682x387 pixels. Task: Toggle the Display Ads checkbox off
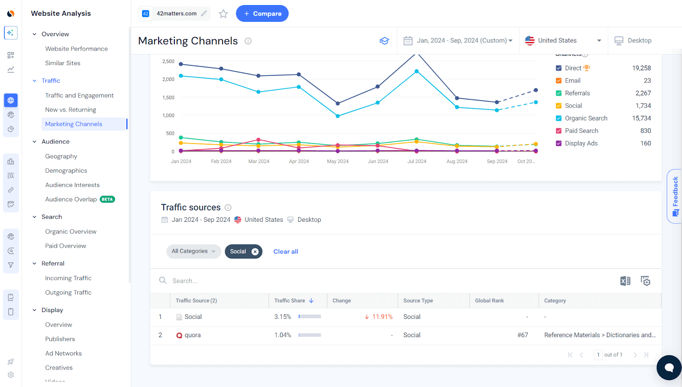coord(559,143)
